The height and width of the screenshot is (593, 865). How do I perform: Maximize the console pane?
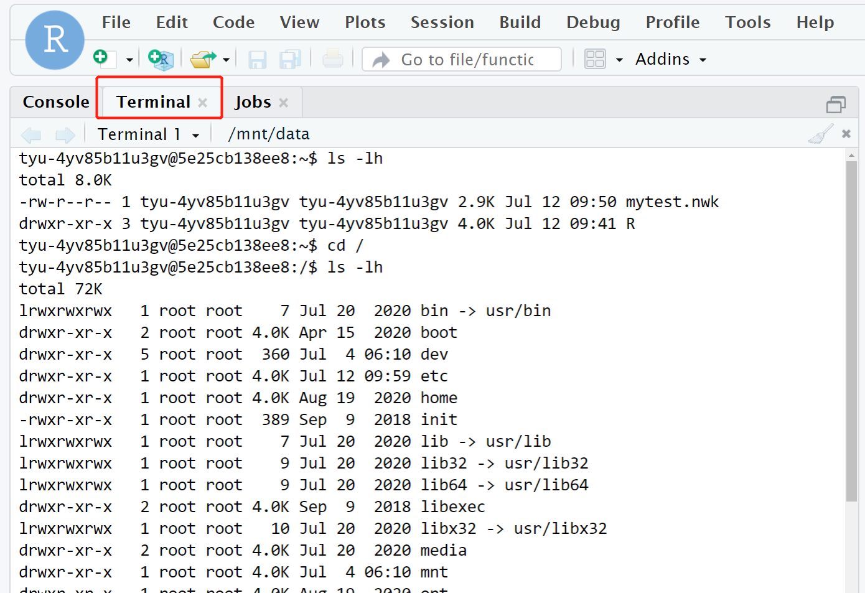coord(836,104)
